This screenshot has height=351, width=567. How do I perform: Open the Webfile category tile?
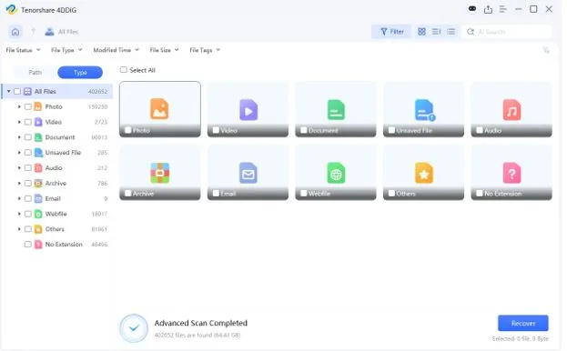[x=336, y=172]
